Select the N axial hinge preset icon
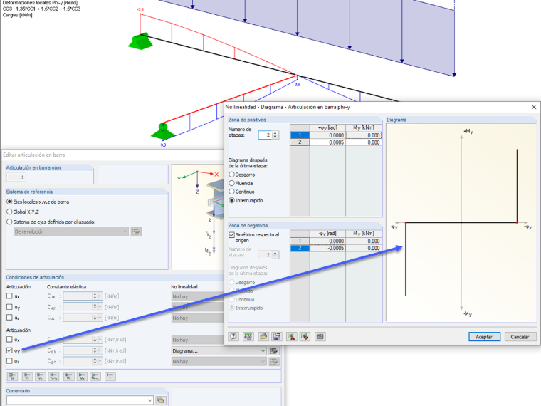541x406 pixels. click(x=13, y=376)
